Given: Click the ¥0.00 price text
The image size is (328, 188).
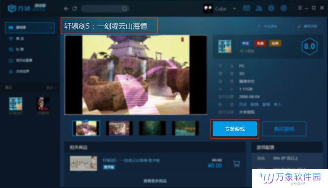Looking at the screenshot, I should 215,166.
